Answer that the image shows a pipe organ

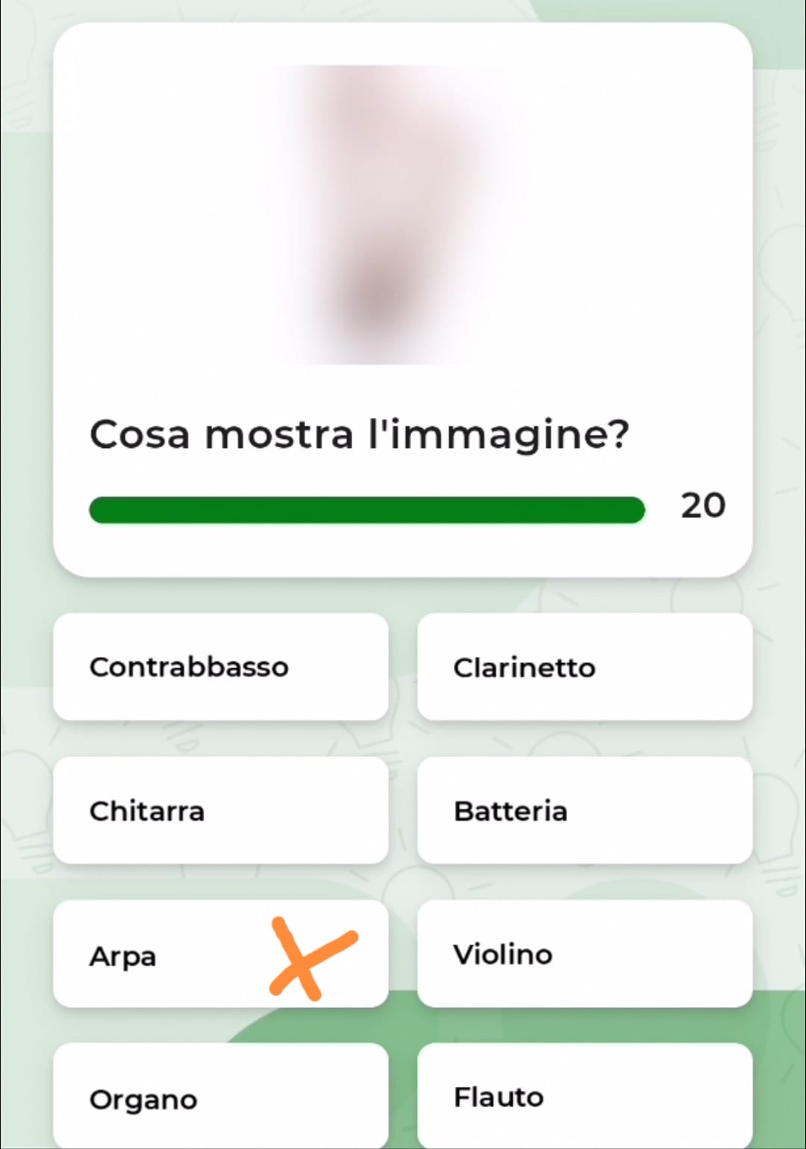[x=221, y=1096]
